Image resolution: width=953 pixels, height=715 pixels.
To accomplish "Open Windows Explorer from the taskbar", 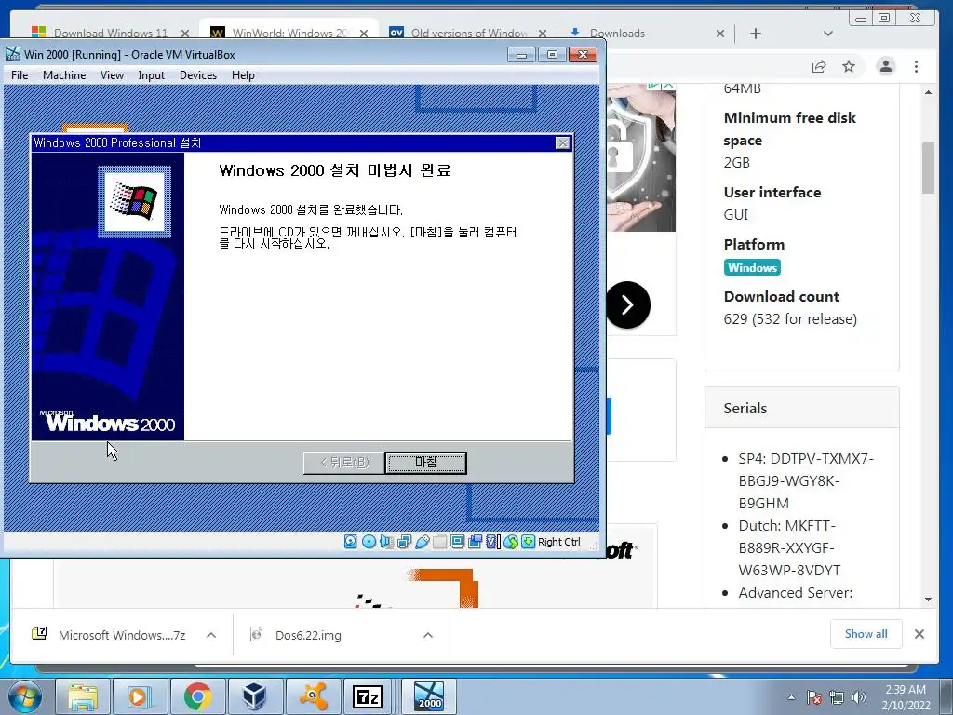I will click(x=83, y=696).
